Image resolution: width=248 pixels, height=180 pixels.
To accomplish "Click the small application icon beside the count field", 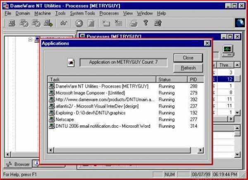I will click(71, 63).
